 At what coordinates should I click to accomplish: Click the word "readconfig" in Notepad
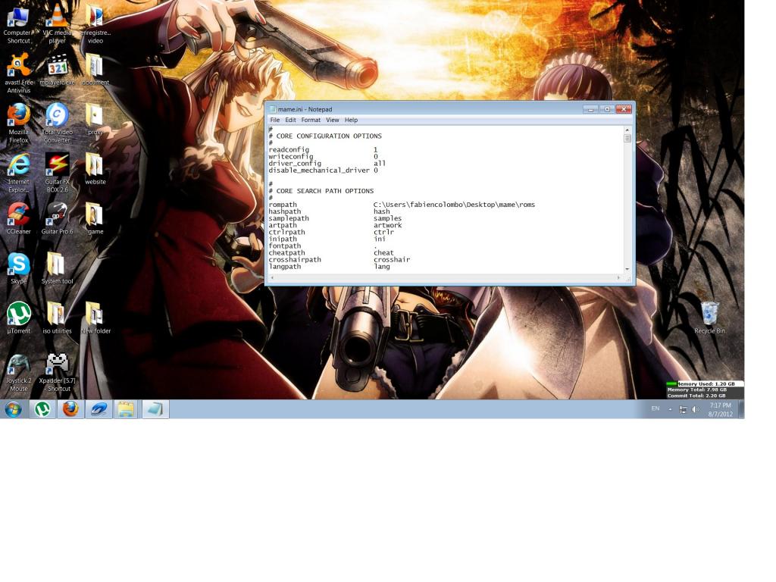tap(289, 149)
